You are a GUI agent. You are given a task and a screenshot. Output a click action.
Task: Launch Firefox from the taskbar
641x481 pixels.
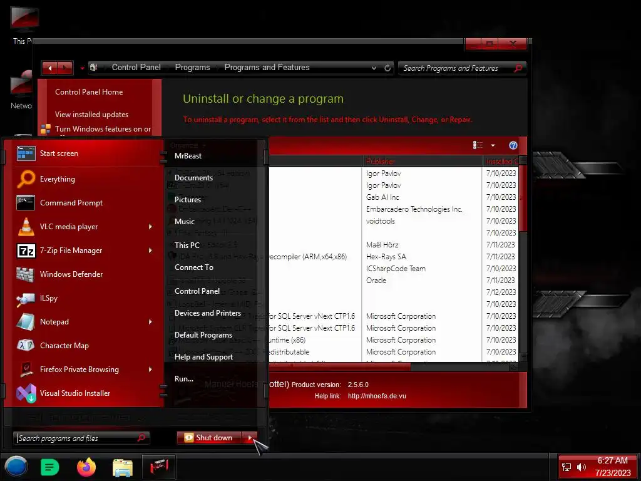click(x=86, y=467)
